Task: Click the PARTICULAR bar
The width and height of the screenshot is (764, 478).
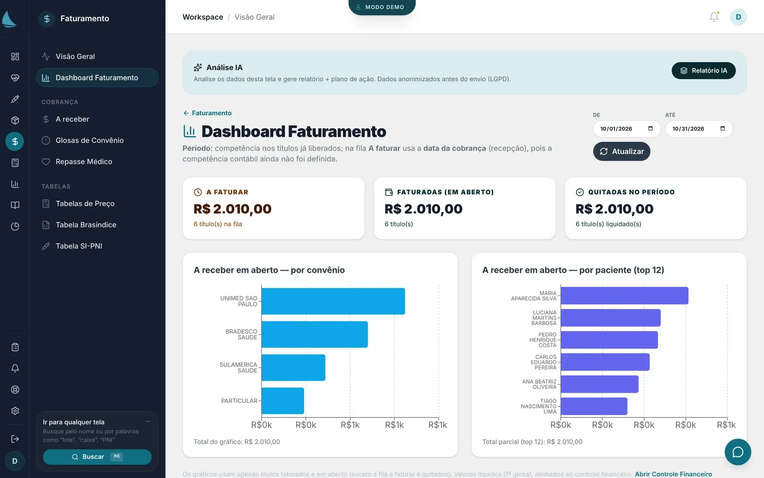Action: pos(283,401)
